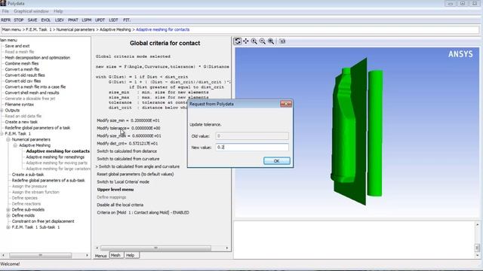This screenshot has width=483, height=271.
Task: Close the Request from Polydata dialog
Action: pyautogui.click(x=286, y=104)
